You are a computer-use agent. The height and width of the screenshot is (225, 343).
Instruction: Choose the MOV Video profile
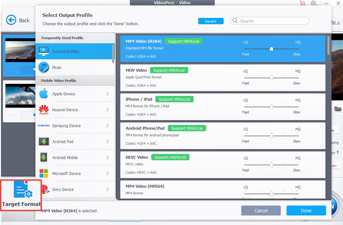coord(222,78)
